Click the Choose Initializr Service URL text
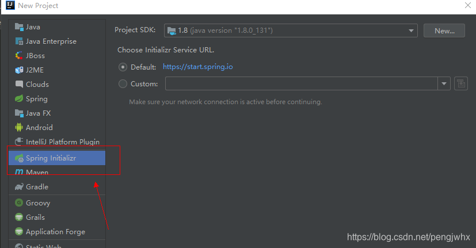476x248 pixels. click(x=166, y=50)
